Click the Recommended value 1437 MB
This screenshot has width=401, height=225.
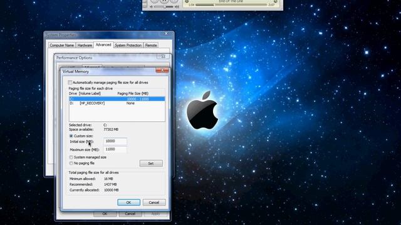click(x=110, y=184)
